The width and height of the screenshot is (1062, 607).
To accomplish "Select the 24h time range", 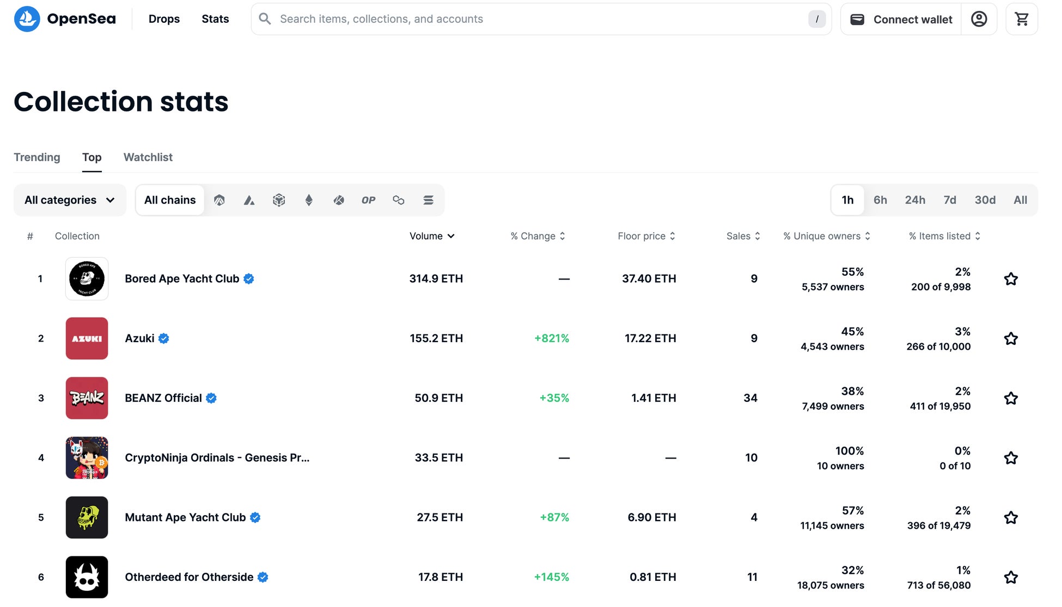I will click(x=915, y=200).
